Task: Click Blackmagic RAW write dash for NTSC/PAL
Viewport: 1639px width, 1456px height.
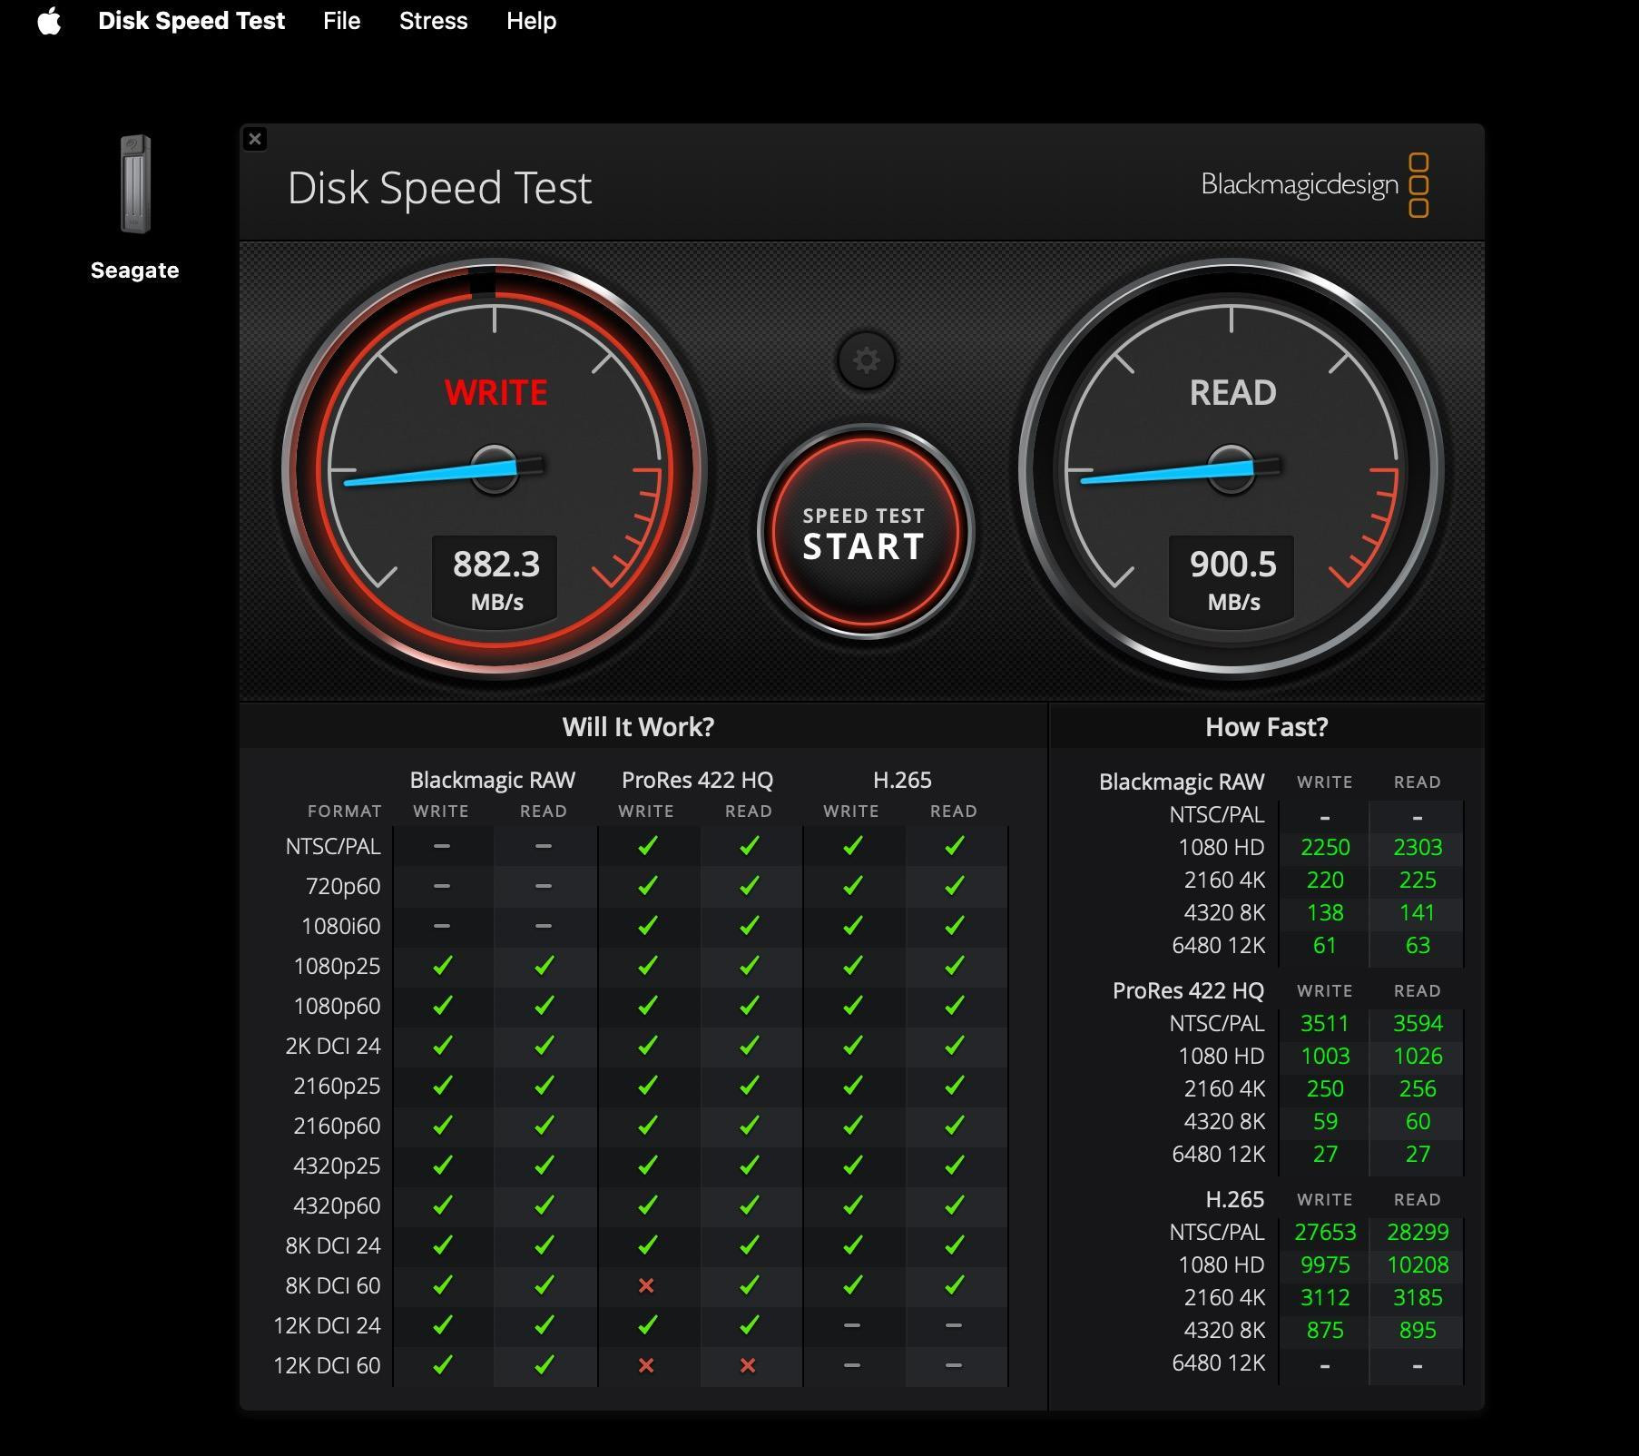Action: coord(442,846)
